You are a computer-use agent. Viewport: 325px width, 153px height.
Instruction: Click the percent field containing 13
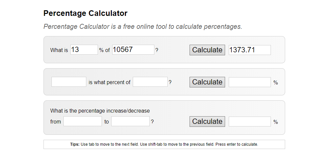coord(84,50)
